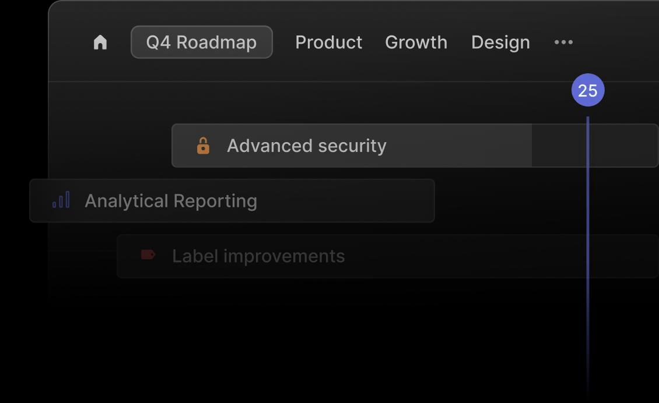The height and width of the screenshot is (403, 659).
Task: Click the orange padlock to unlock Advanced security
Action: point(204,146)
